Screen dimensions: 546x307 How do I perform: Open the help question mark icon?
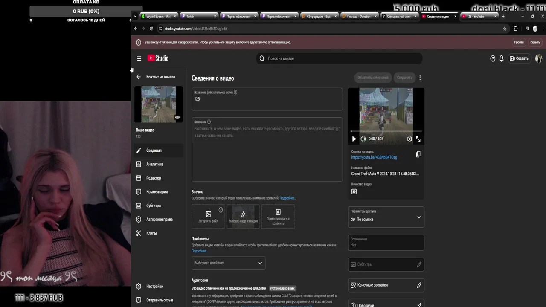coord(493,58)
